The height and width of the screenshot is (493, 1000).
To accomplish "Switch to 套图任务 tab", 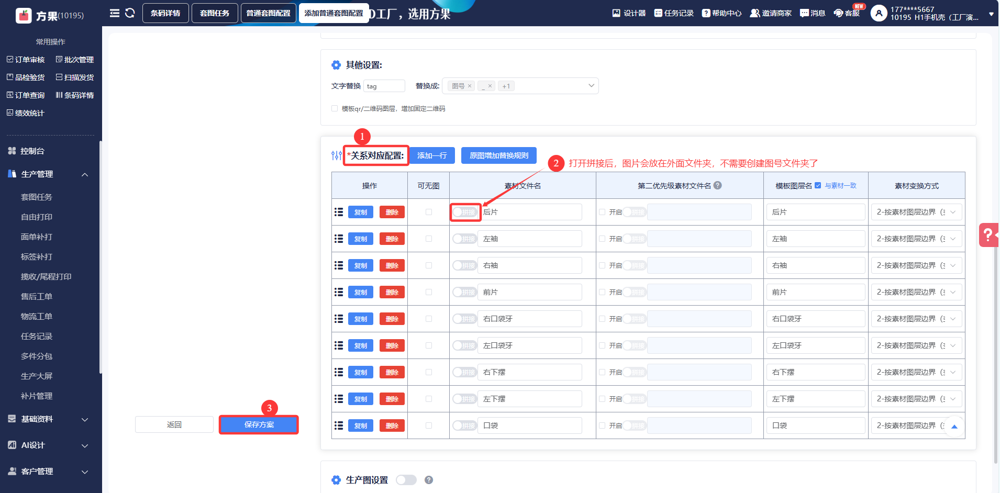I will [x=215, y=13].
